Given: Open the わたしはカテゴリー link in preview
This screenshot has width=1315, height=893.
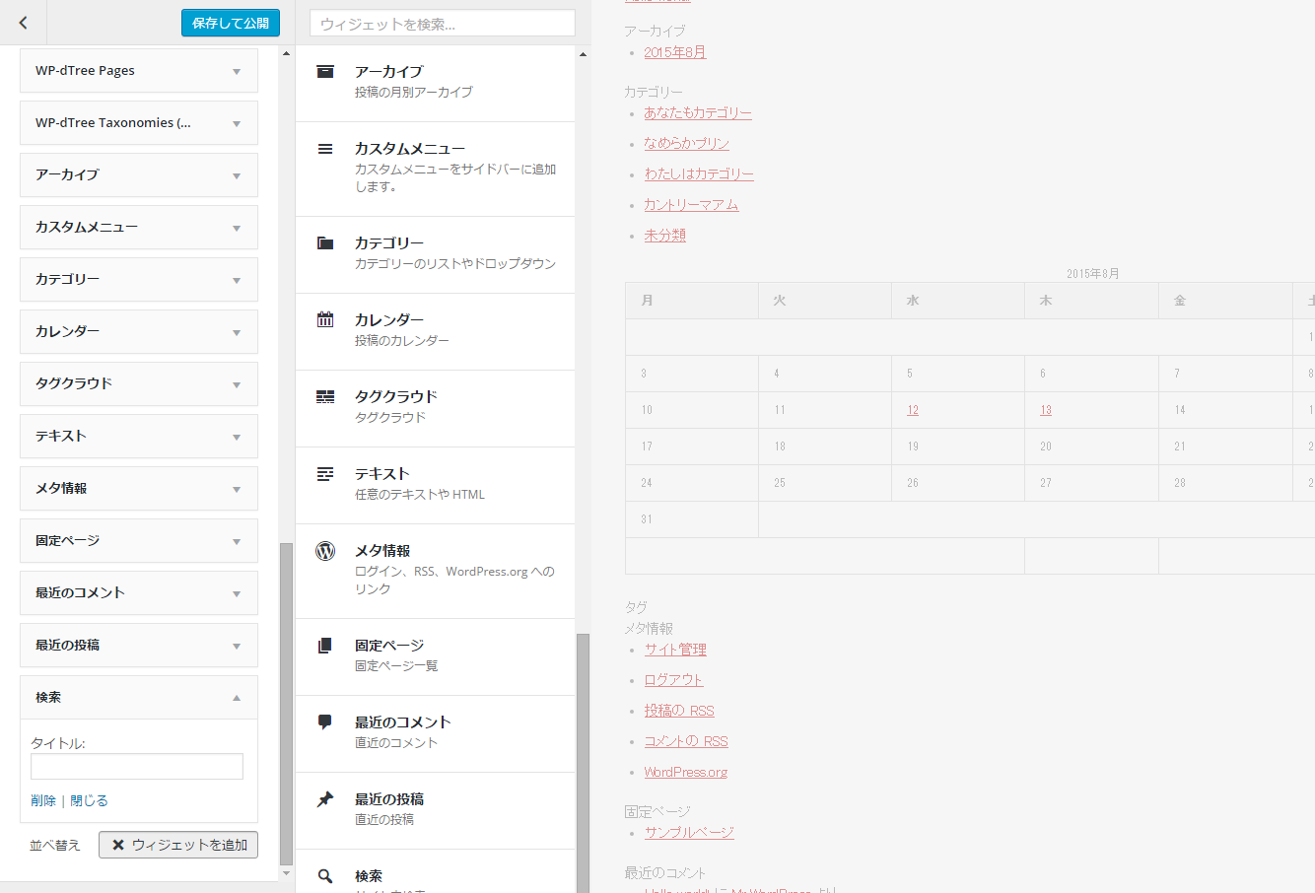Looking at the screenshot, I should tap(699, 174).
